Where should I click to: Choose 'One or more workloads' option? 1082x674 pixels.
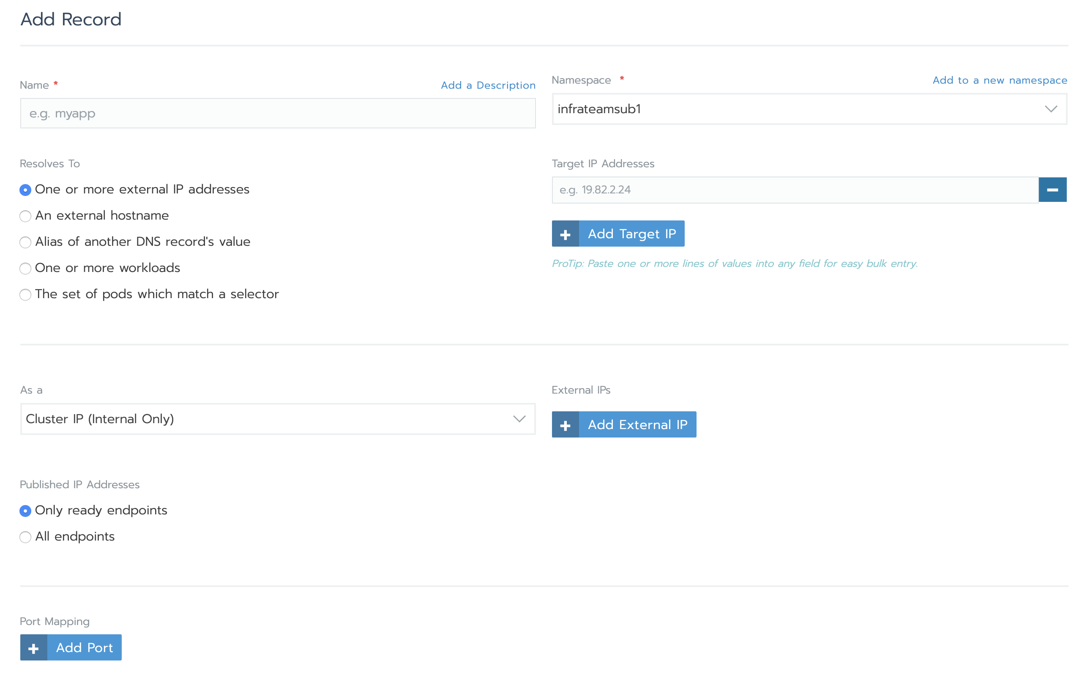click(x=25, y=268)
